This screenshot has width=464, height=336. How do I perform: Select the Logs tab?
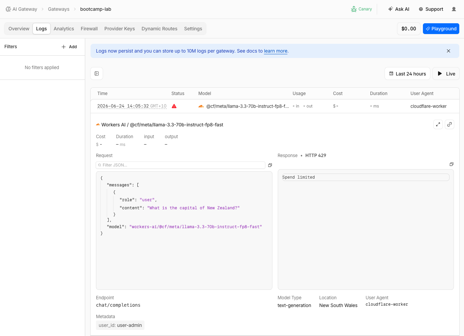coord(41,29)
